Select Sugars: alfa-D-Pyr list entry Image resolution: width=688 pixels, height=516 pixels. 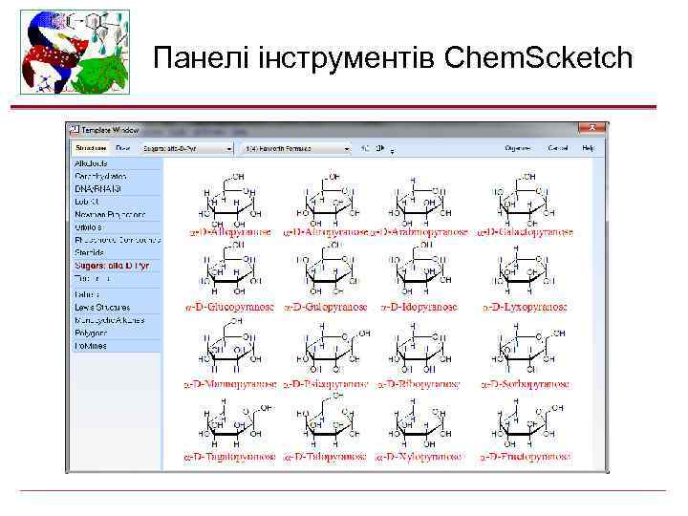click(117, 266)
